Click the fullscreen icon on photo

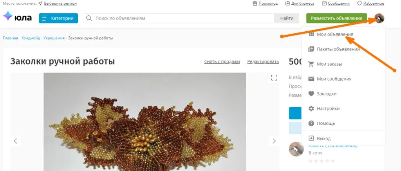274,78
